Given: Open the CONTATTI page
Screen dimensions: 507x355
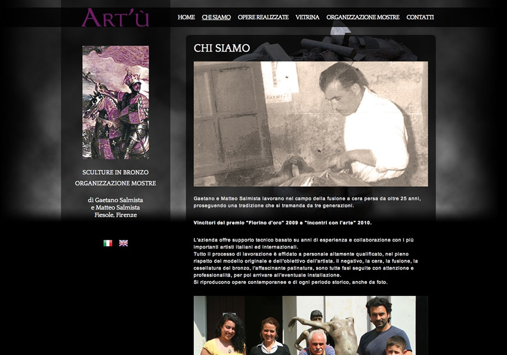Looking at the screenshot, I should coord(420,17).
